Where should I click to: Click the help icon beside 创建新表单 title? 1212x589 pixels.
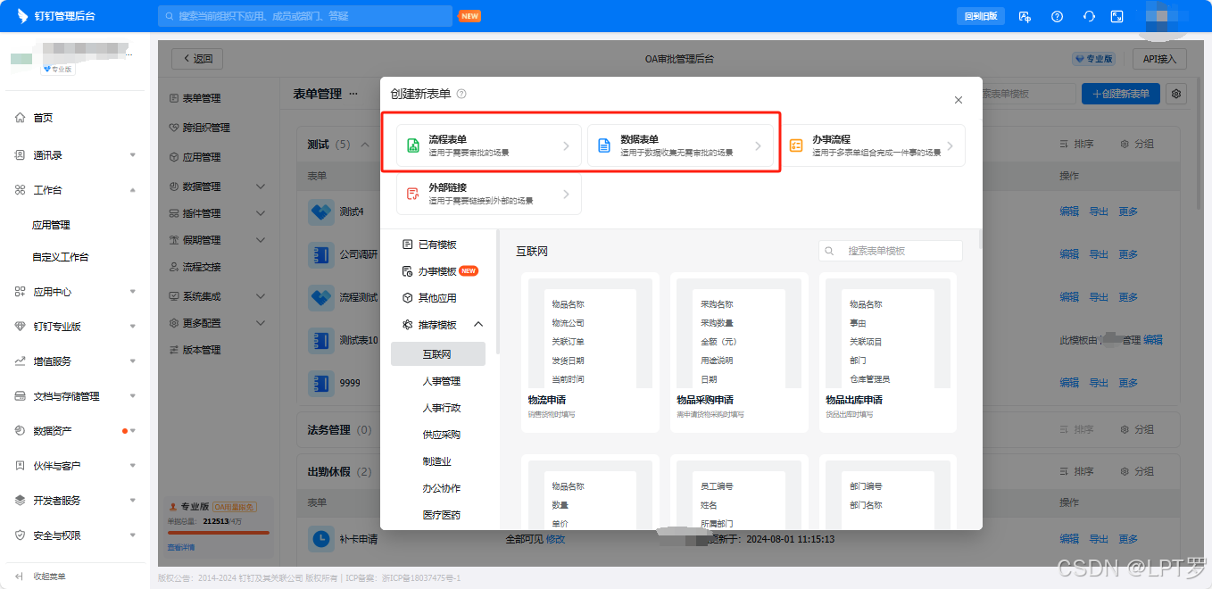tap(461, 94)
